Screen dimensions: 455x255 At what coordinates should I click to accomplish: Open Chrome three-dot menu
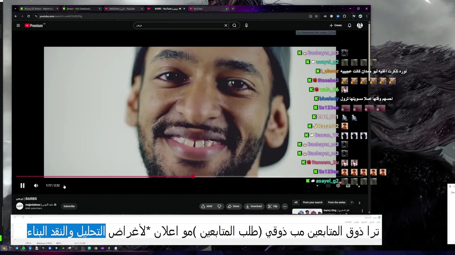tap(366, 16)
